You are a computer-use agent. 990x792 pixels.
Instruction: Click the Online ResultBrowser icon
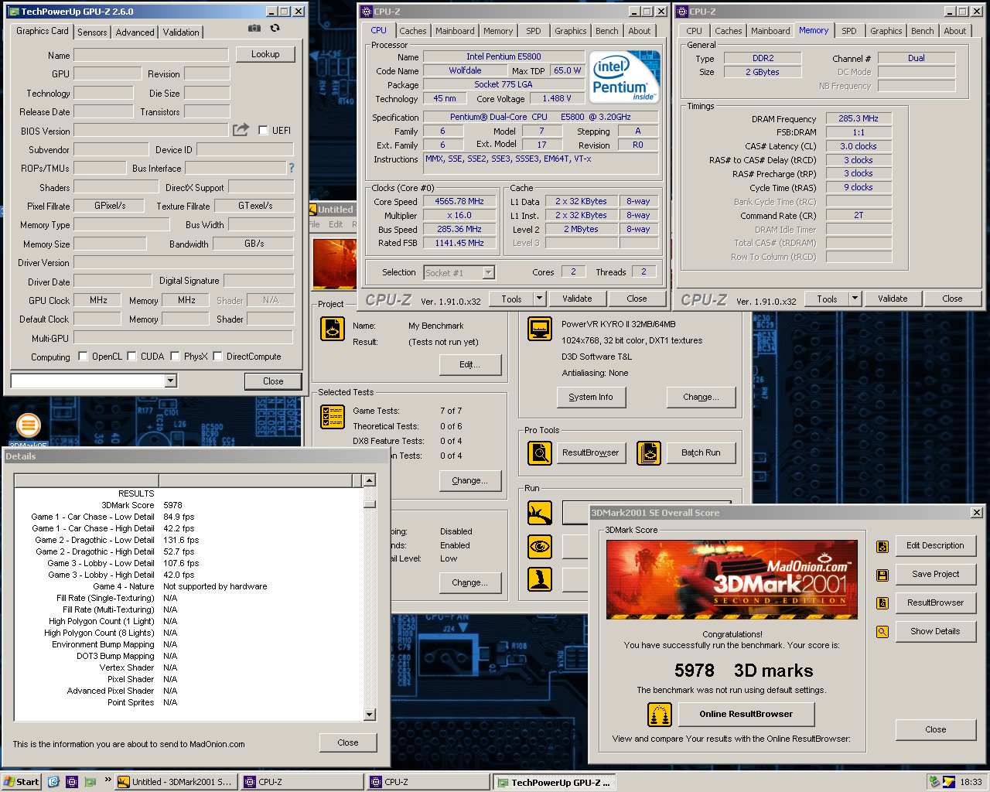click(x=660, y=714)
